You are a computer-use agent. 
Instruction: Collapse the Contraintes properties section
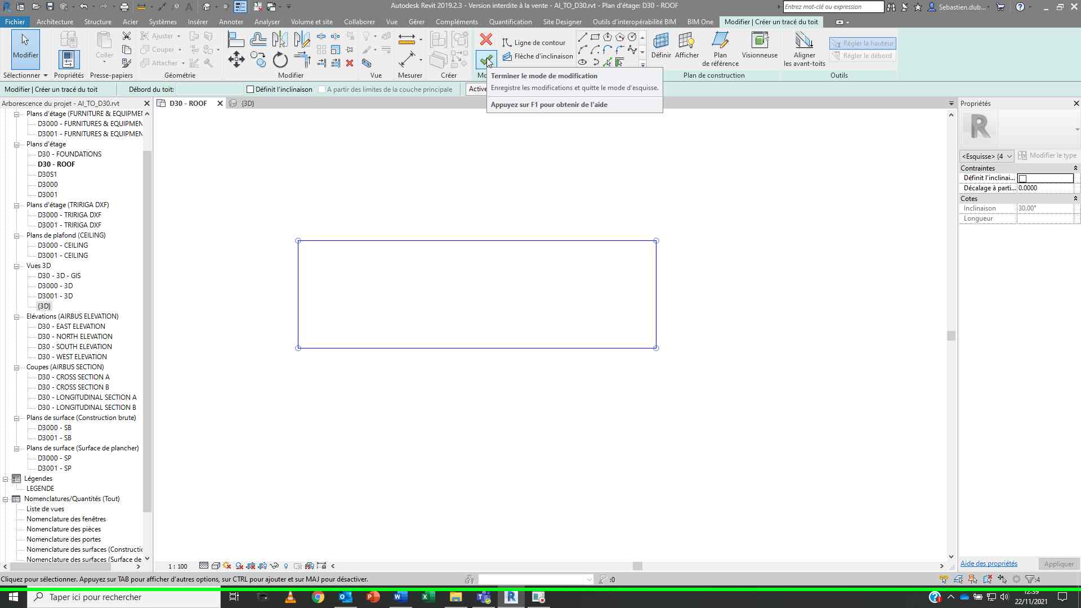tap(1075, 168)
